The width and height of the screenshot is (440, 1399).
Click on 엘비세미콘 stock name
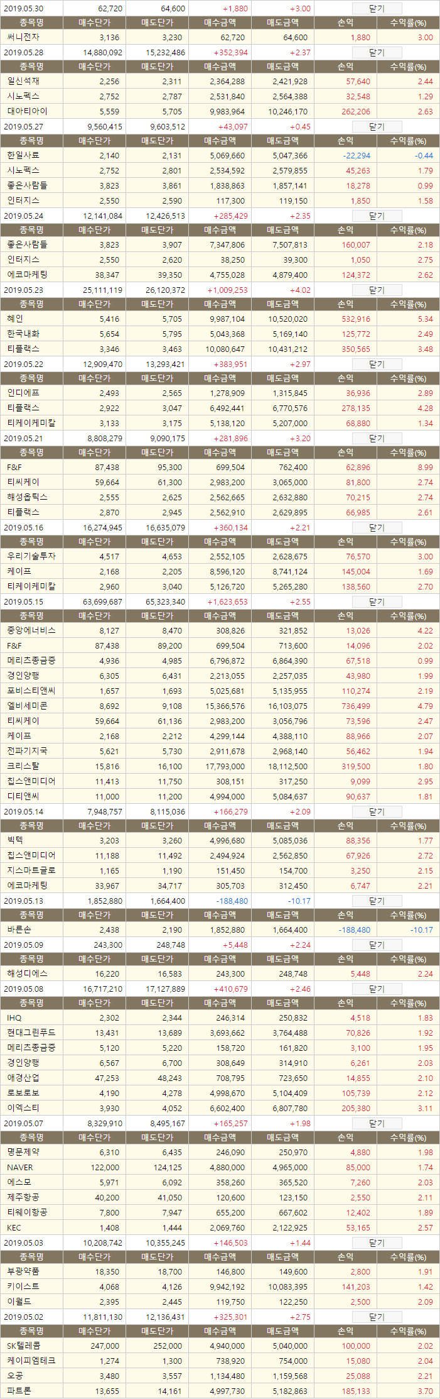27,706
